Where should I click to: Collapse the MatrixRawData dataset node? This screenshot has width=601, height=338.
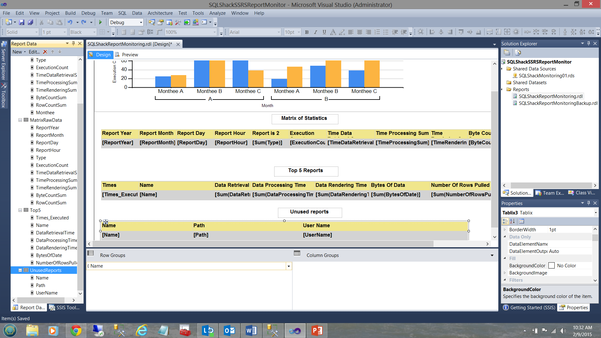click(20, 120)
